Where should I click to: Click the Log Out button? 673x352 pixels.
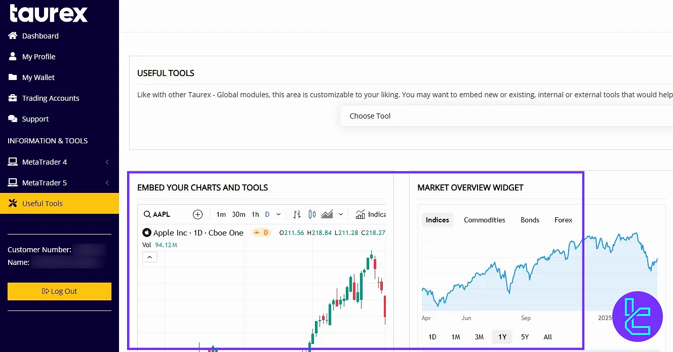[59, 291]
